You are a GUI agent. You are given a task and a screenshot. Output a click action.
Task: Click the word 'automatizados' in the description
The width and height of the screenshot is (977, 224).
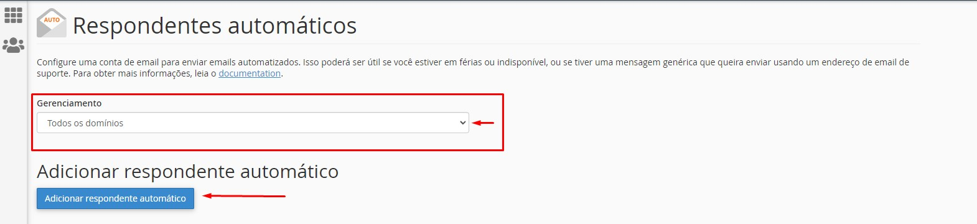click(269, 62)
